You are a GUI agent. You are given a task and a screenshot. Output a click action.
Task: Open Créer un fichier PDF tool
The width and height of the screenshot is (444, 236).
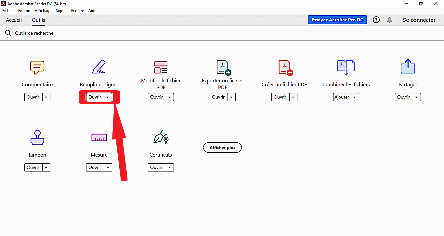pos(280,97)
